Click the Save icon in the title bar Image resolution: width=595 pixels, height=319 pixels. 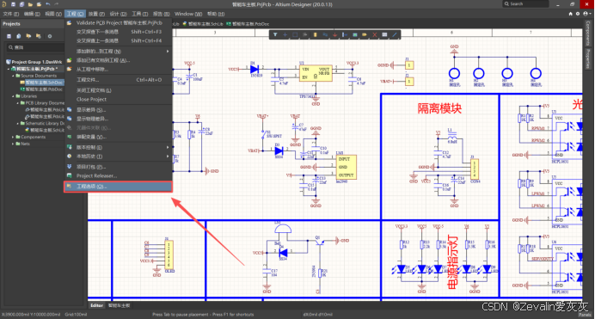pos(13,4)
